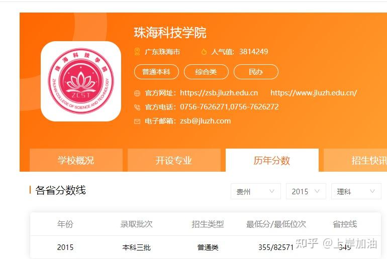Click the 本科三批 table cell
387x259 pixels.
click(x=137, y=247)
